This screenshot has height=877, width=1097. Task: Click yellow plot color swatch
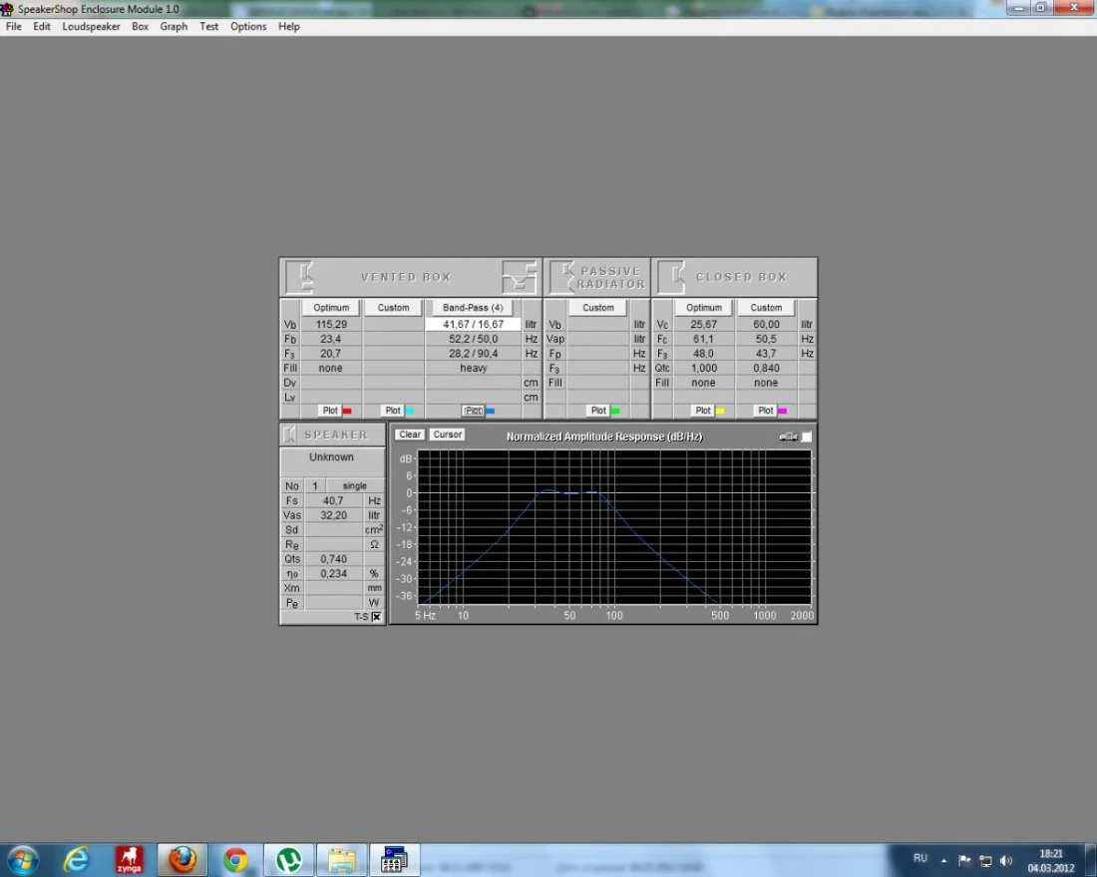(x=720, y=412)
